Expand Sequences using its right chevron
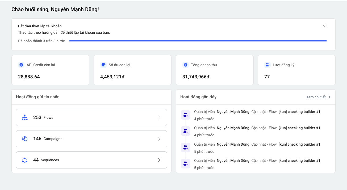Screen dimensions: 347x190 pyautogui.click(x=159, y=160)
